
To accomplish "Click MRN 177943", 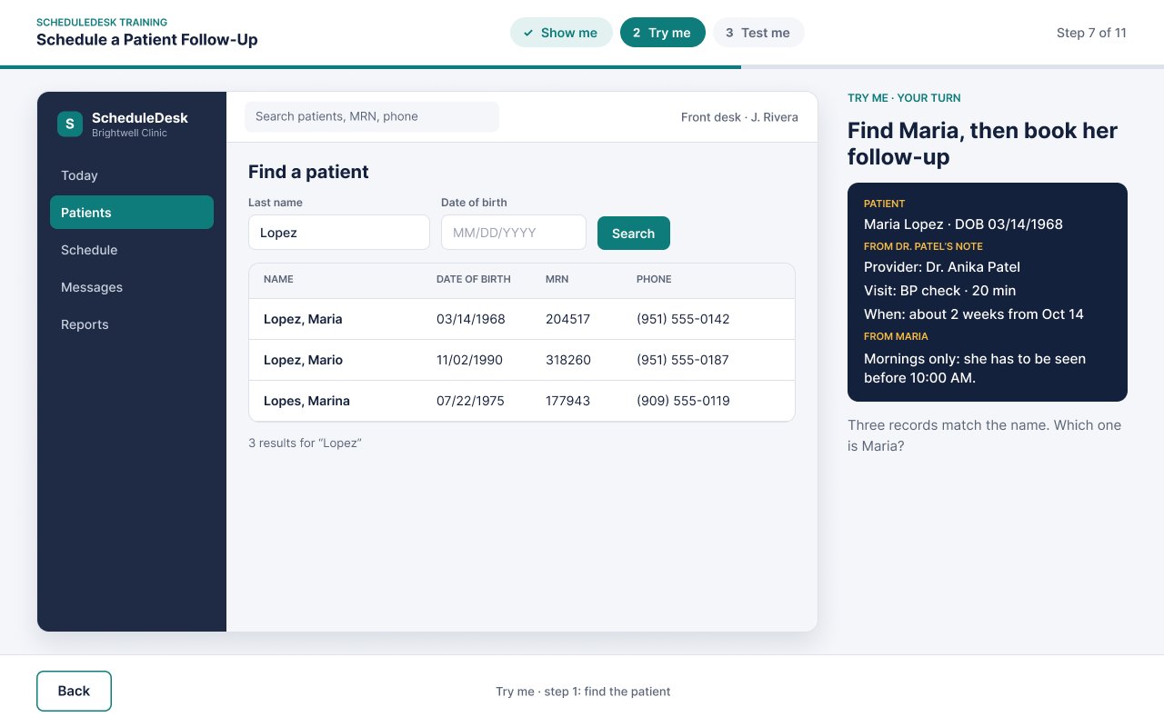I will pyautogui.click(x=568, y=401).
